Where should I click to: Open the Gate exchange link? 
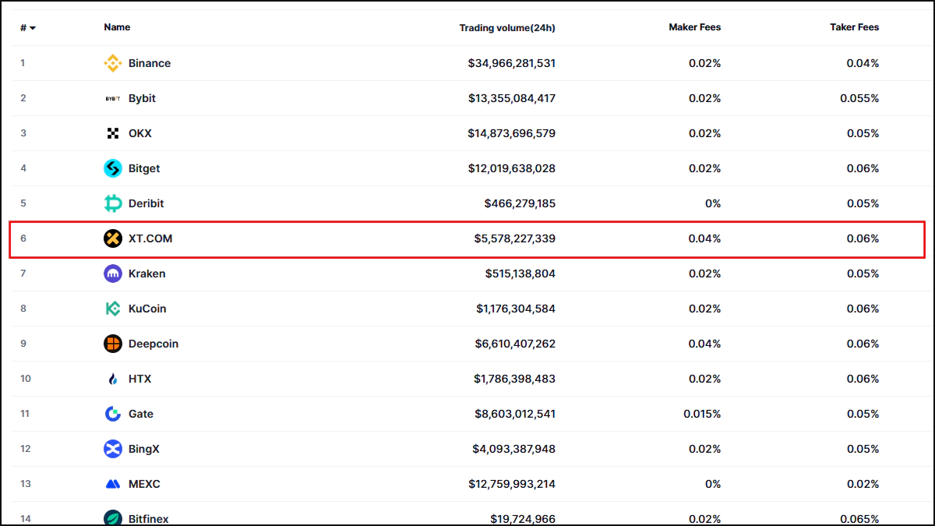[141, 414]
